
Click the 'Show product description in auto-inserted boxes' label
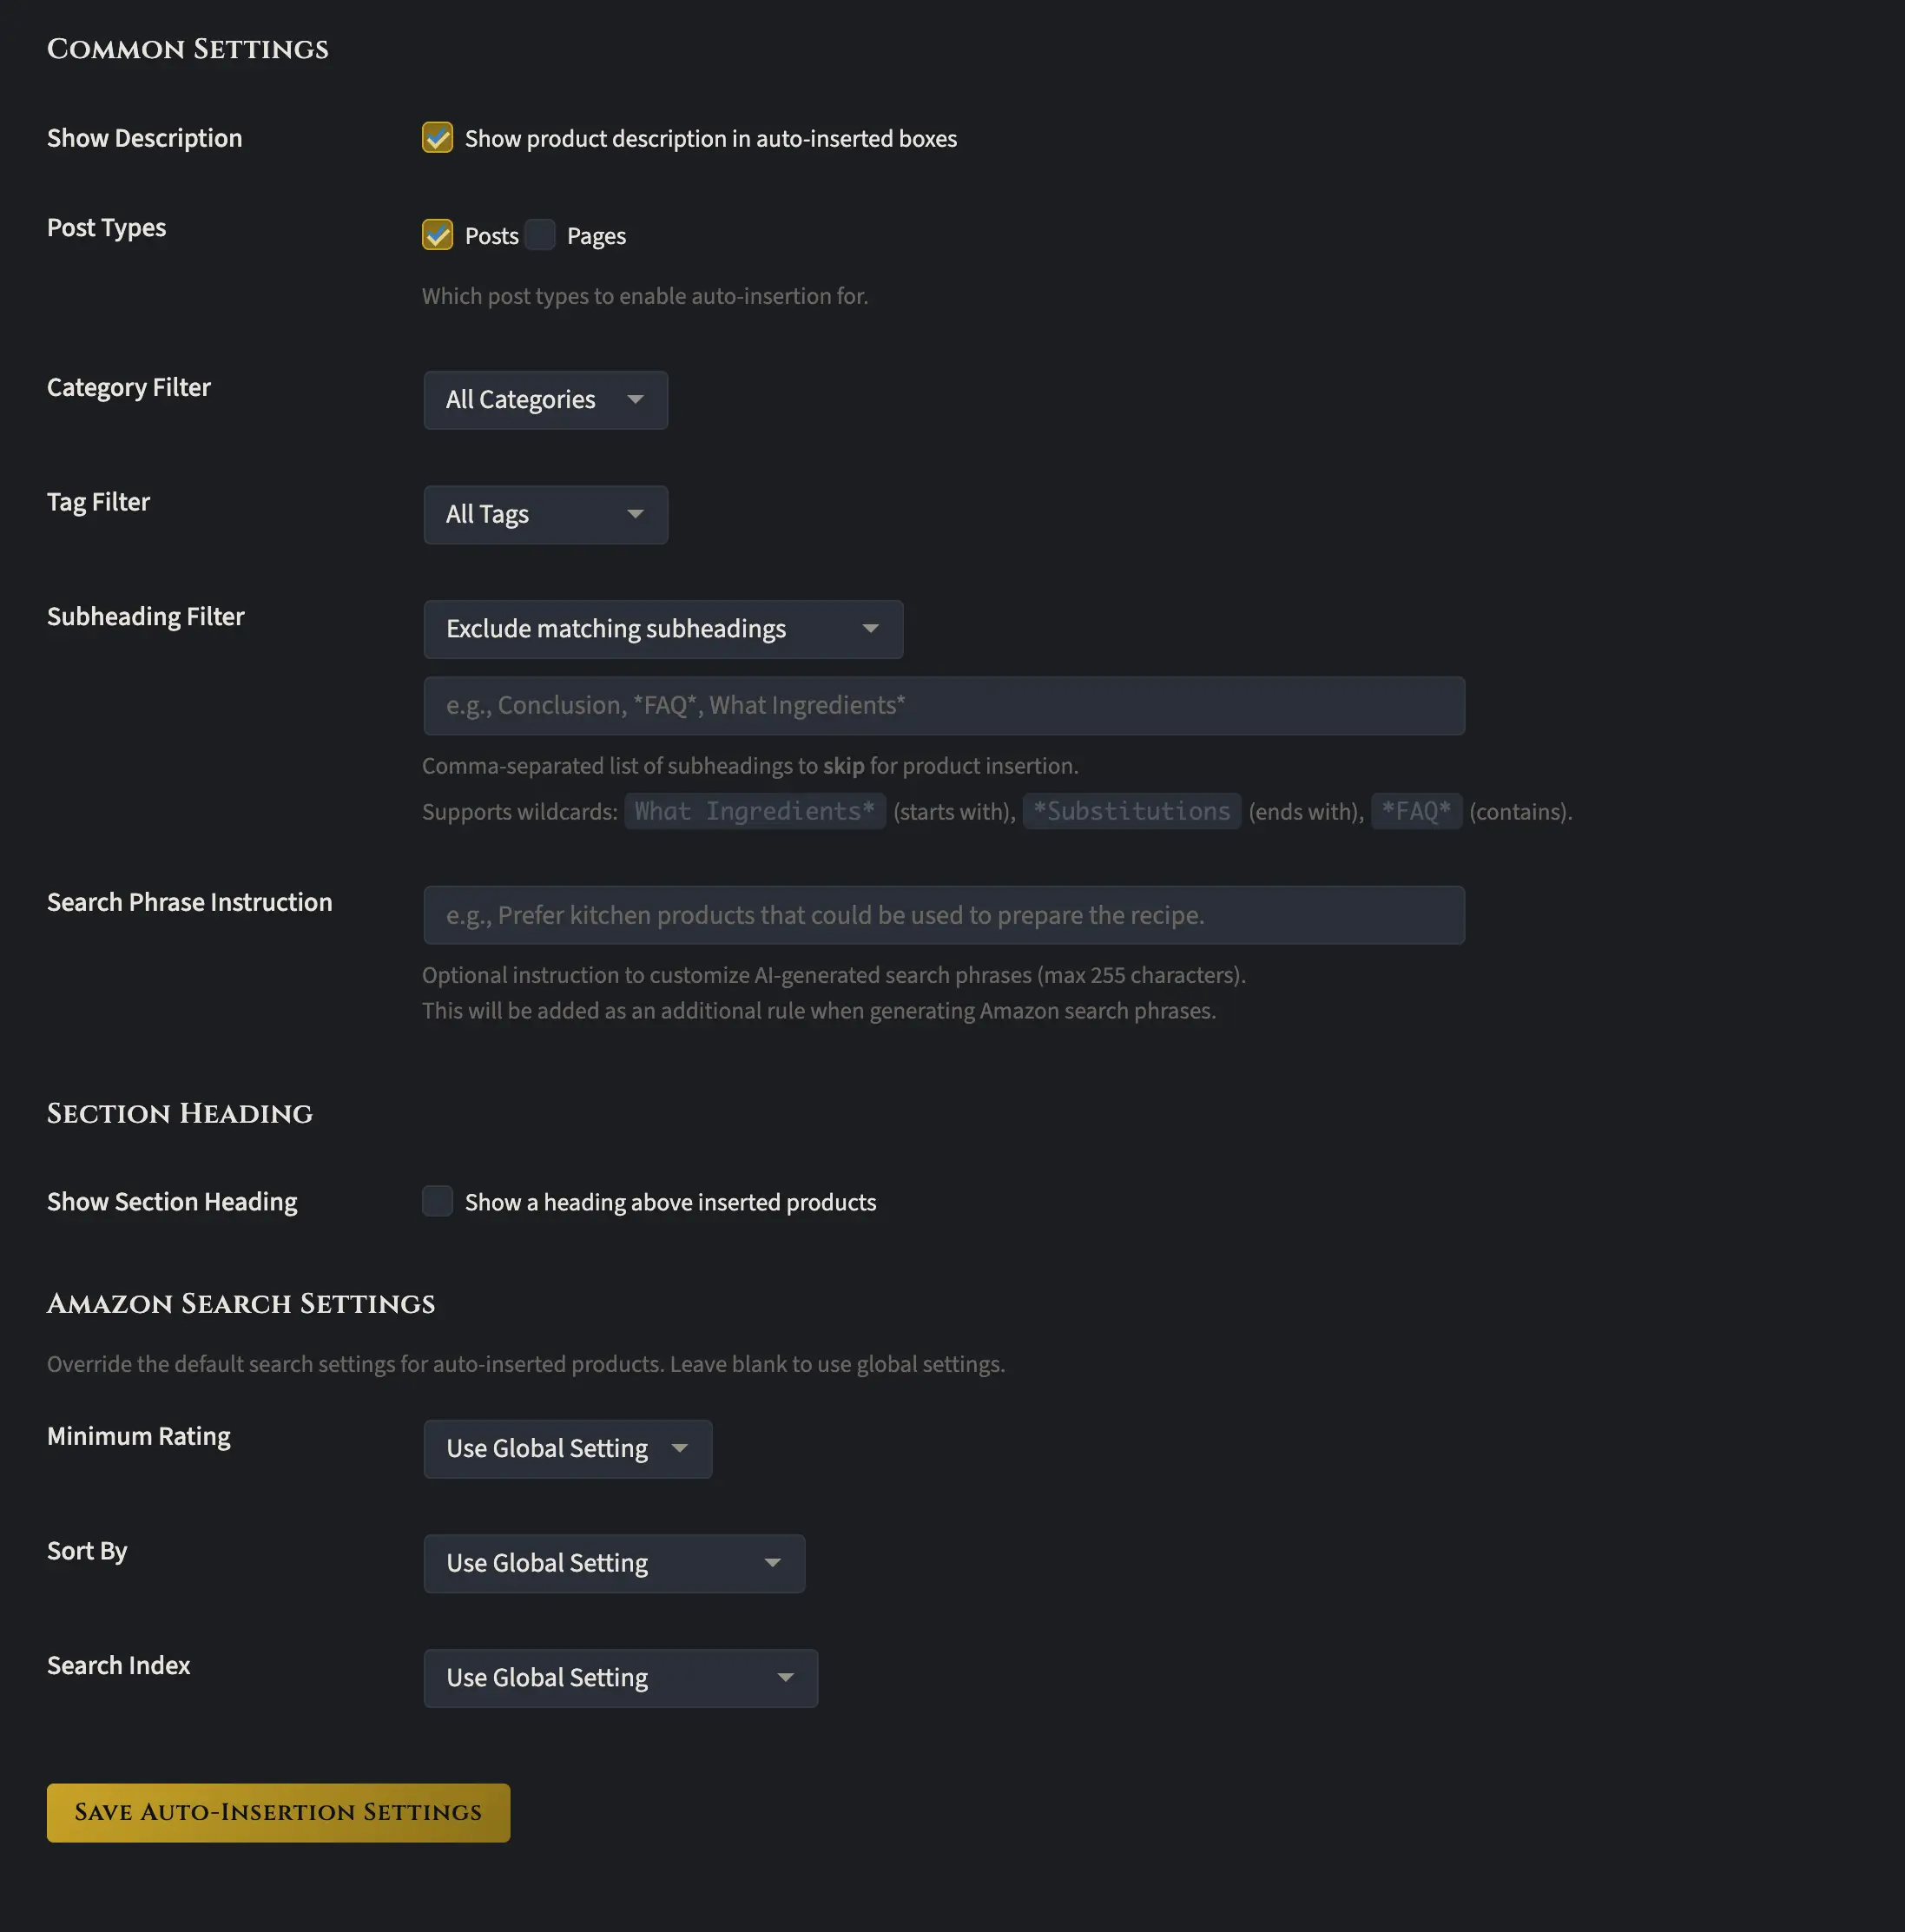pyautogui.click(x=710, y=139)
